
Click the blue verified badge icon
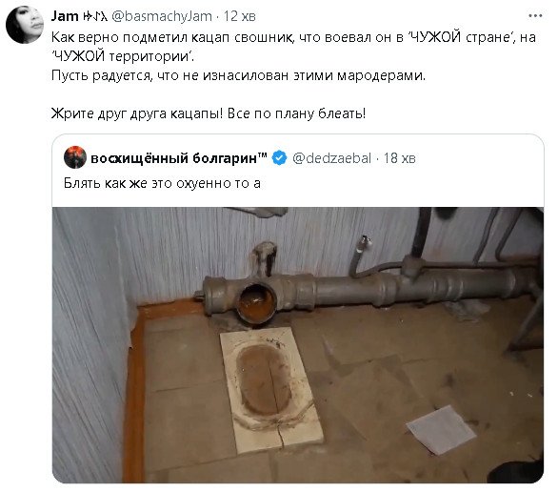pos(279,158)
